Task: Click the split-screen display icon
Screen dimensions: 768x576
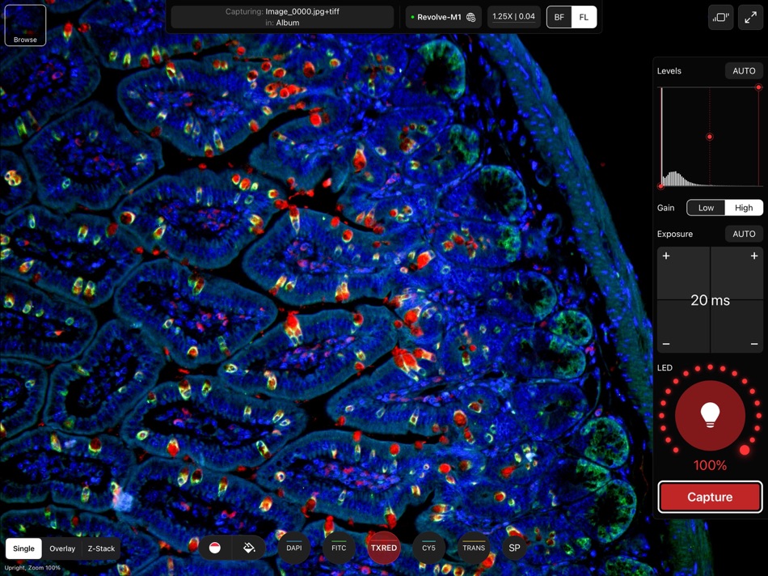Action: click(x=720, y=18)
